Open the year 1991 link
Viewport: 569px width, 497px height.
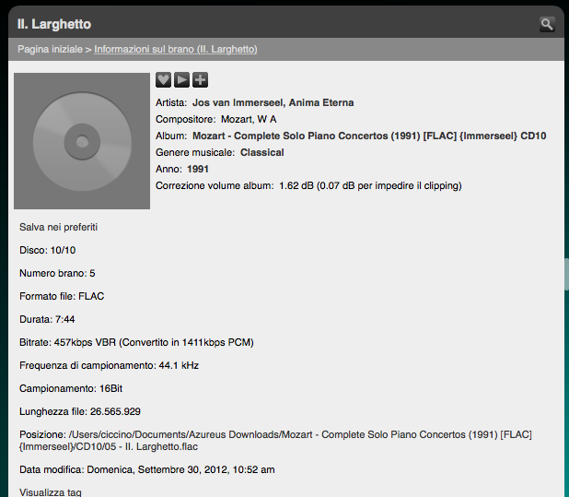[x=198, y=170]
